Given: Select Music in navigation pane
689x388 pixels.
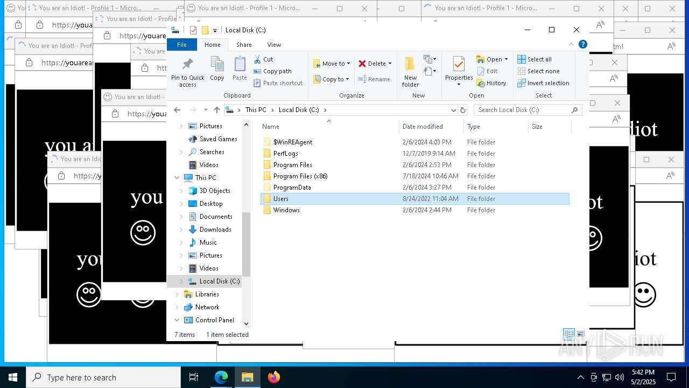Looking at the screenshot, I should 208,242.
